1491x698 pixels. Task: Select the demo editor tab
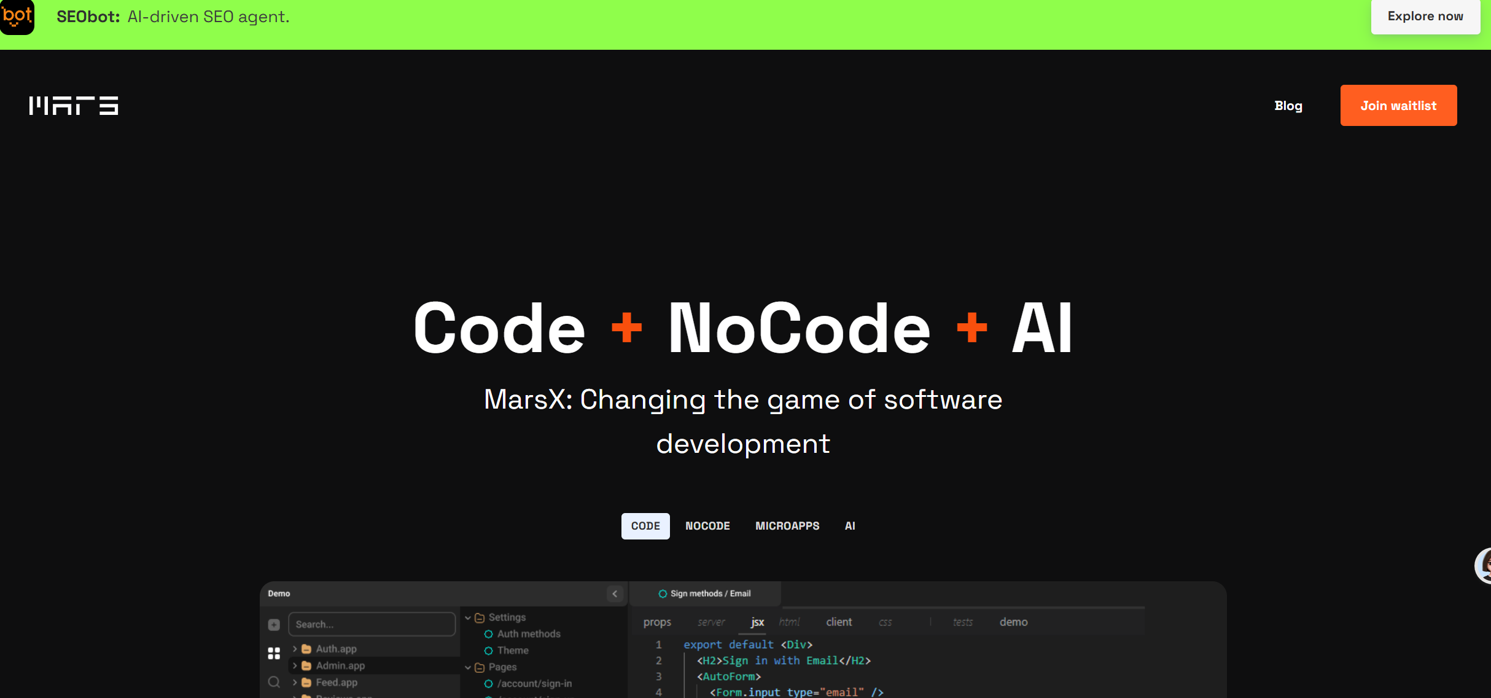pyautogui.click(x=1013, y=622)
